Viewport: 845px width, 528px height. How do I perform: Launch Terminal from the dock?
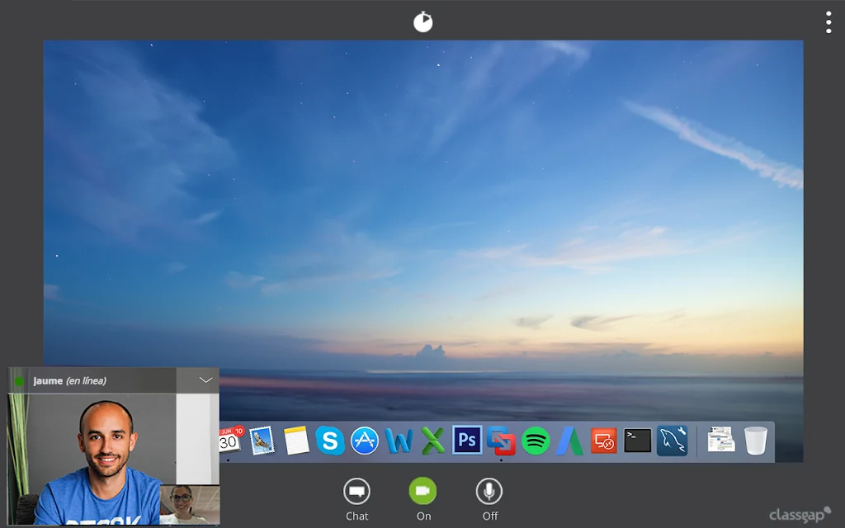pyautogui.click(x=638, y=441)
